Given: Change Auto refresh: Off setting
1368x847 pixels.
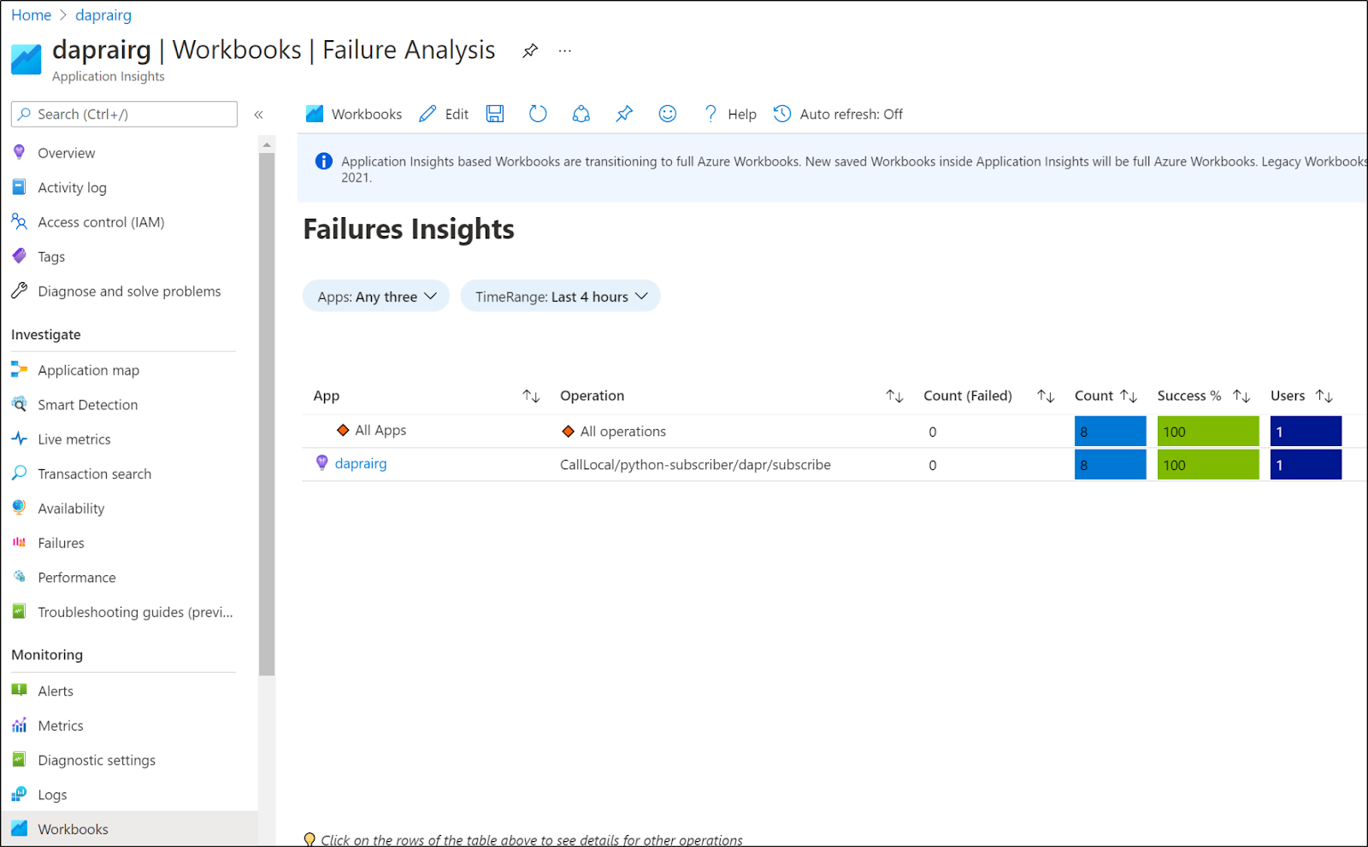Looking at the screenshot, I should point(838,114).
